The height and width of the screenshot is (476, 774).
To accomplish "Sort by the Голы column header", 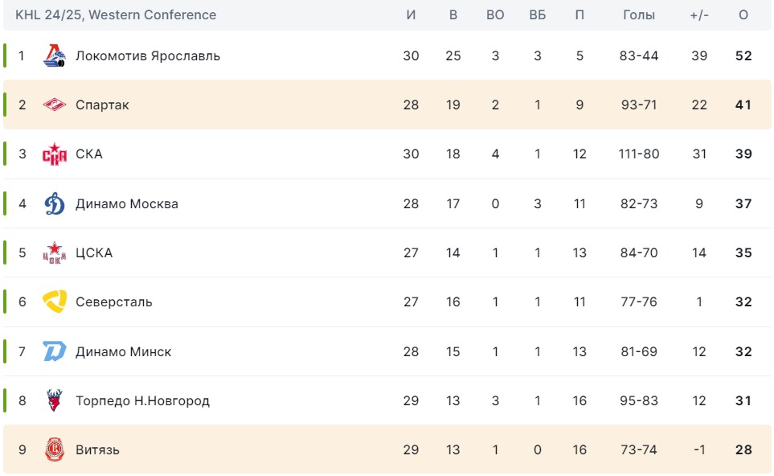I will (x=638, y=15).
